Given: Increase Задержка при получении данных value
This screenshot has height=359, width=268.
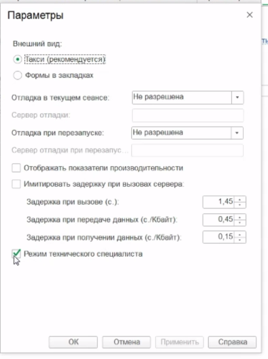Looking at the screenshot, I should tap(240, 234).
